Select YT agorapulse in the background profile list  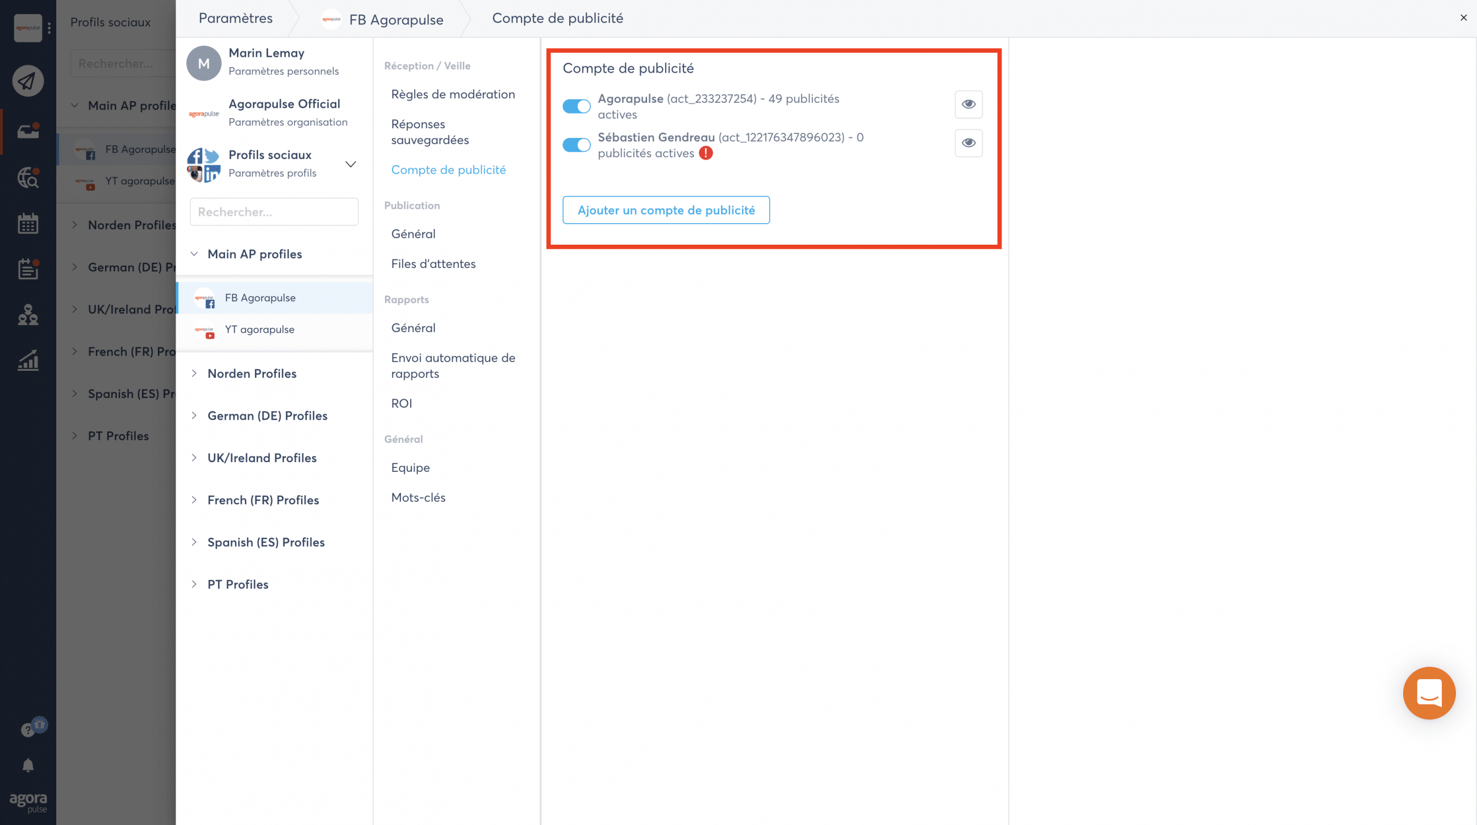pos(117,181)
